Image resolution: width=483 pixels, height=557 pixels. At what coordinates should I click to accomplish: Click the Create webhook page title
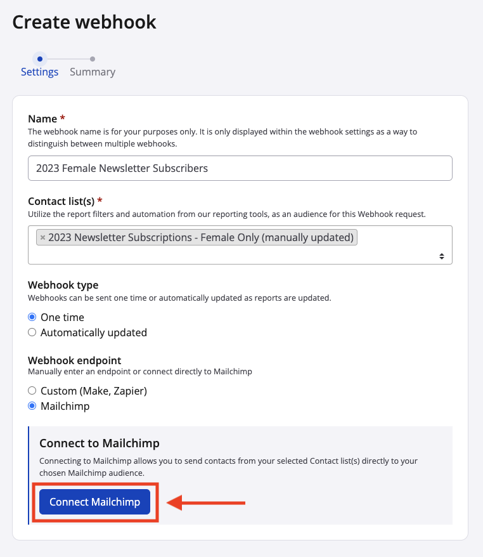point(84,22)
